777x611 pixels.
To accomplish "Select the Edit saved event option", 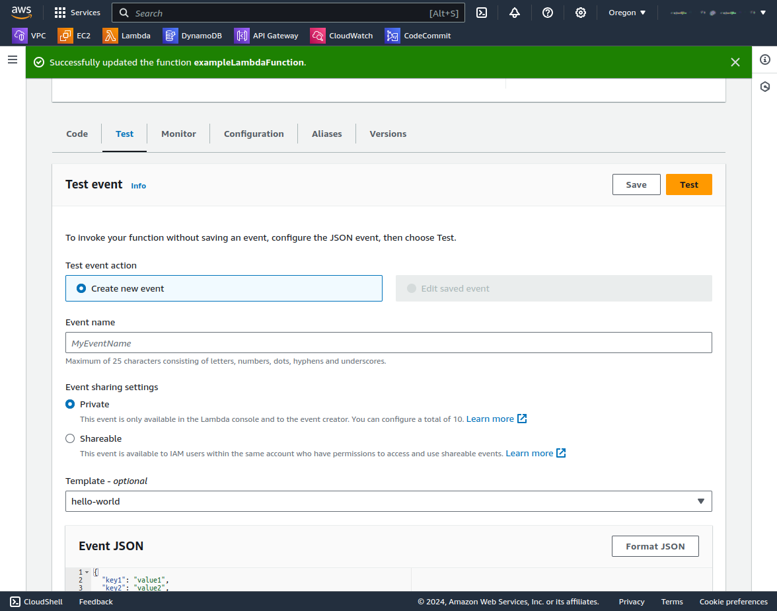I will click(554, 288).
